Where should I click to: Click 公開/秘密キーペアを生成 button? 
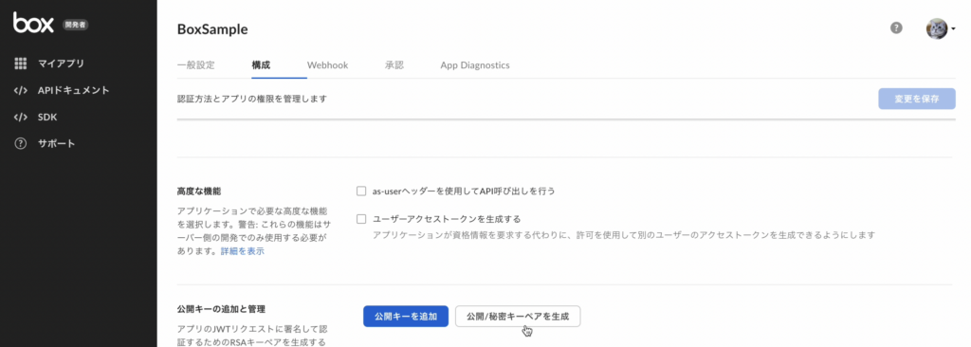[518, 316]
